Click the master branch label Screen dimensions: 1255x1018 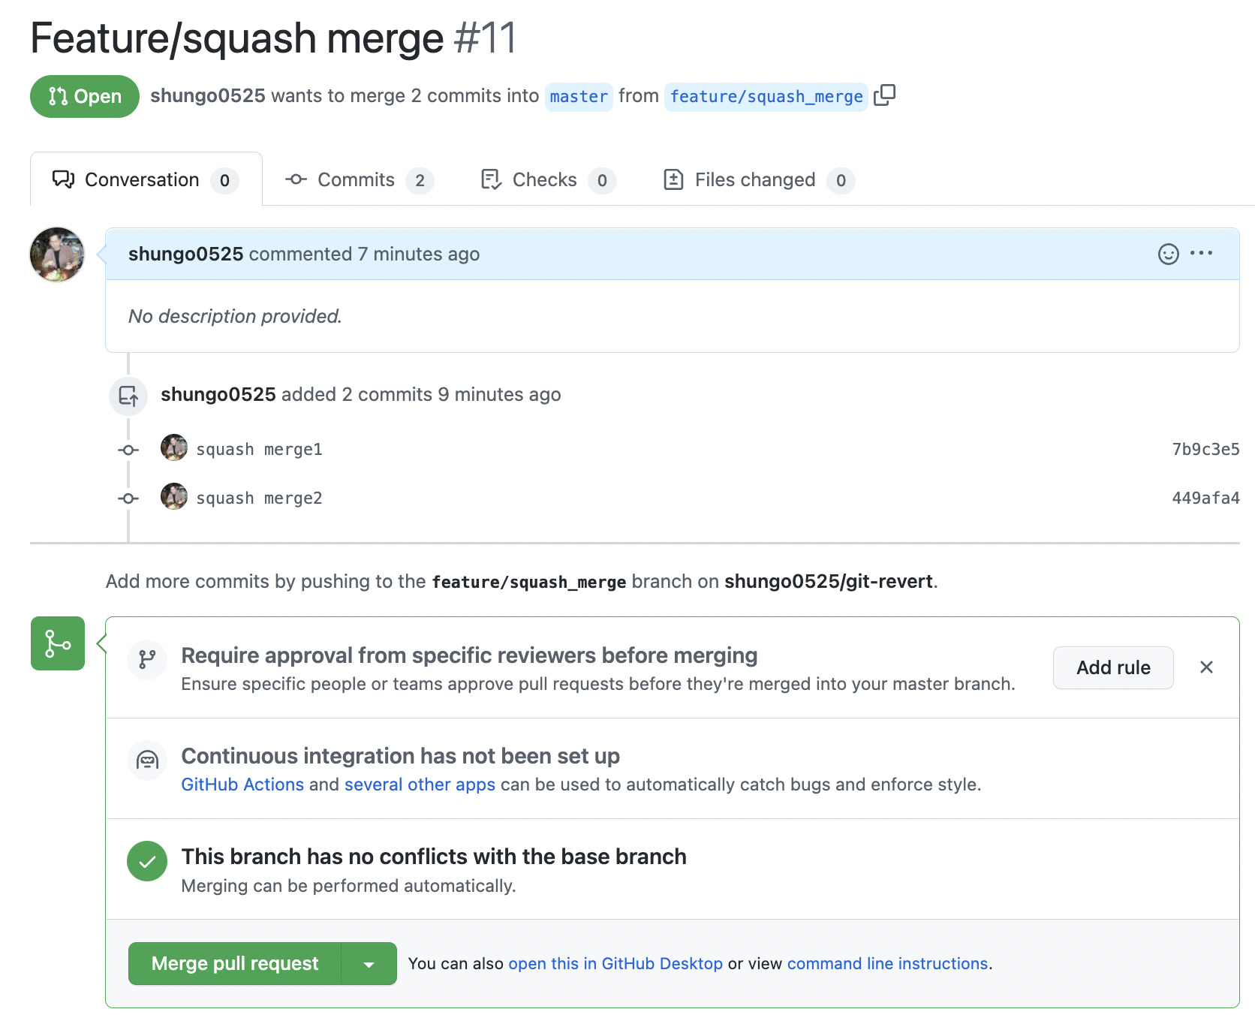(x=578, y=96)
